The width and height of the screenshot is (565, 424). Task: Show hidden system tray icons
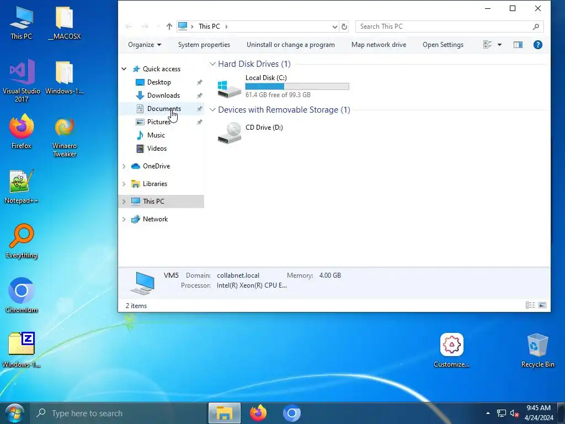(x=488, y=413)
